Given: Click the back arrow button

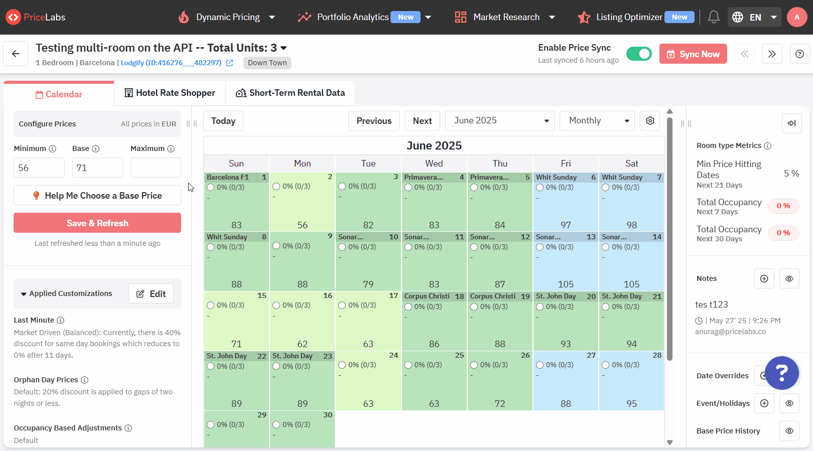Looking at the screenshot, I should (x=16, y=54).
